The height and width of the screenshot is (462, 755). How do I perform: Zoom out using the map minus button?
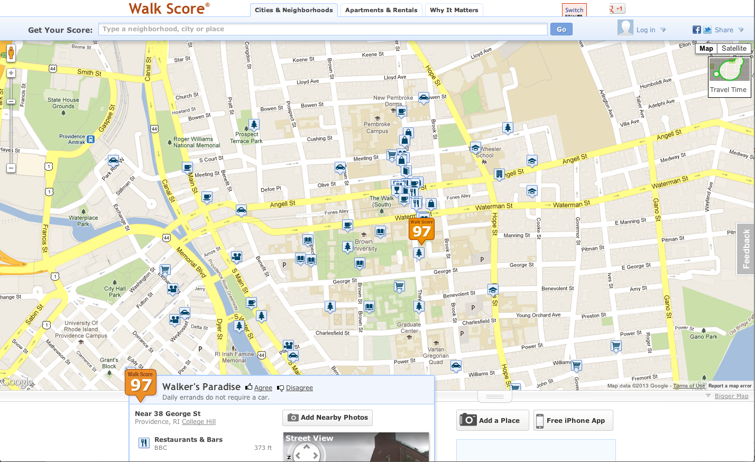point(11,168)
